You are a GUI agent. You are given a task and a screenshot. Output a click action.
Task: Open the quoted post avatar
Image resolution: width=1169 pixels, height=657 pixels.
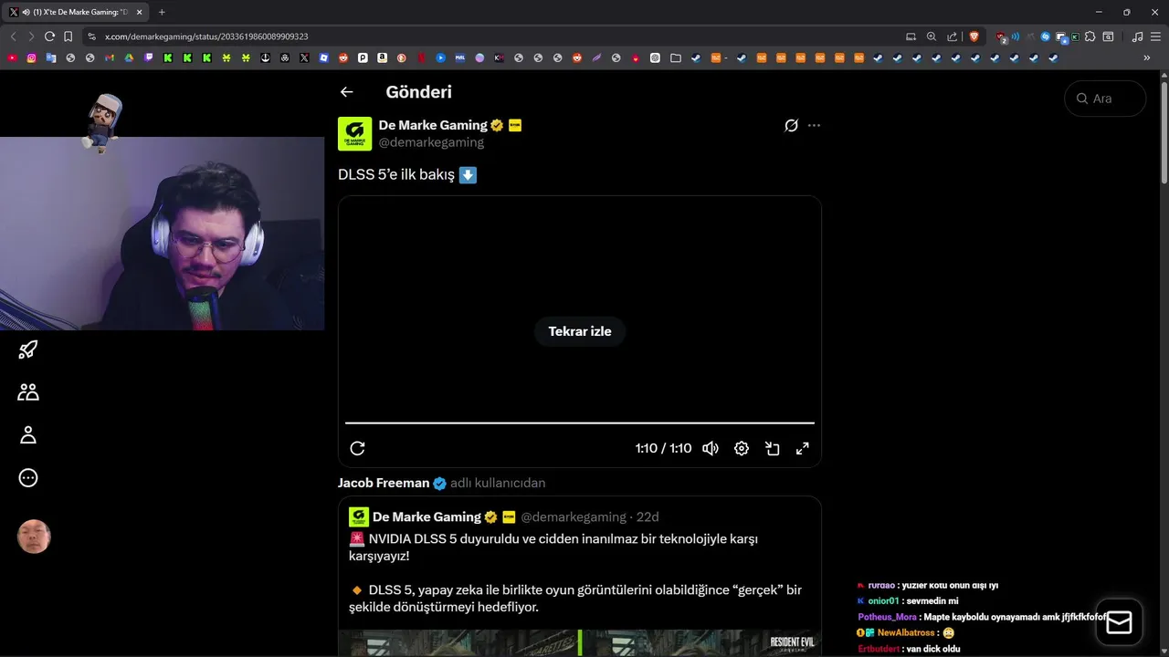pos(359,516)
